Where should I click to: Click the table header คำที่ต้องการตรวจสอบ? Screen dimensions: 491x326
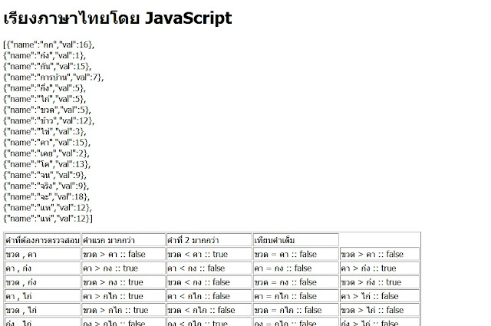43,240
